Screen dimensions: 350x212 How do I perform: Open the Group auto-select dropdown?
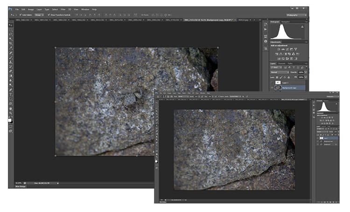(x=39, y=15)
